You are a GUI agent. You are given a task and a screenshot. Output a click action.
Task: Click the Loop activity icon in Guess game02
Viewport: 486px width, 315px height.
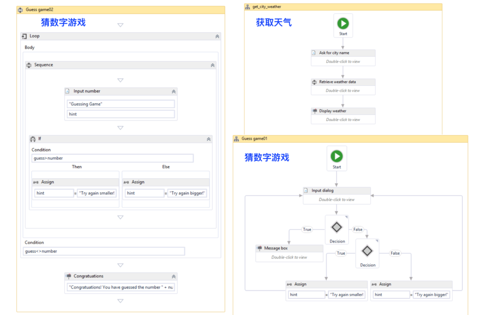tap(24, 36)
